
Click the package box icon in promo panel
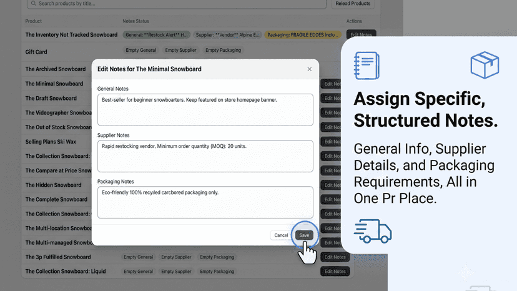pos(485,65)
